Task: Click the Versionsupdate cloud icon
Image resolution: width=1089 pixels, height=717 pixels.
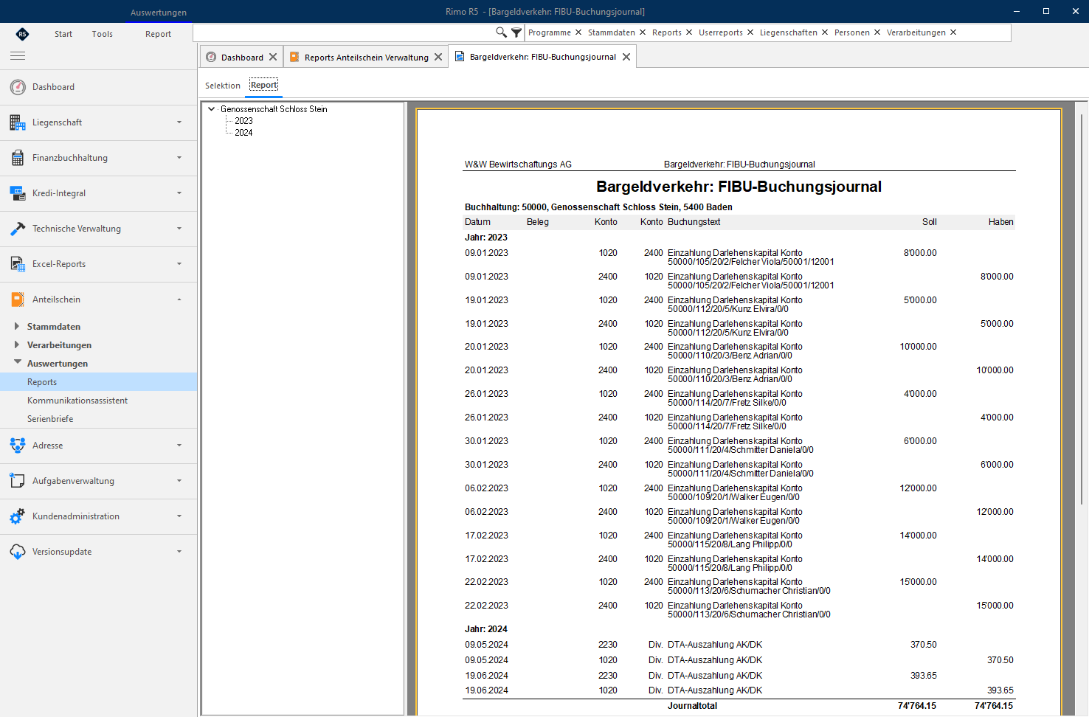Action: [x=18, y=552]
